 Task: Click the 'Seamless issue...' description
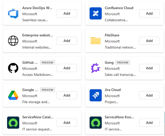(x=35, y=20)
